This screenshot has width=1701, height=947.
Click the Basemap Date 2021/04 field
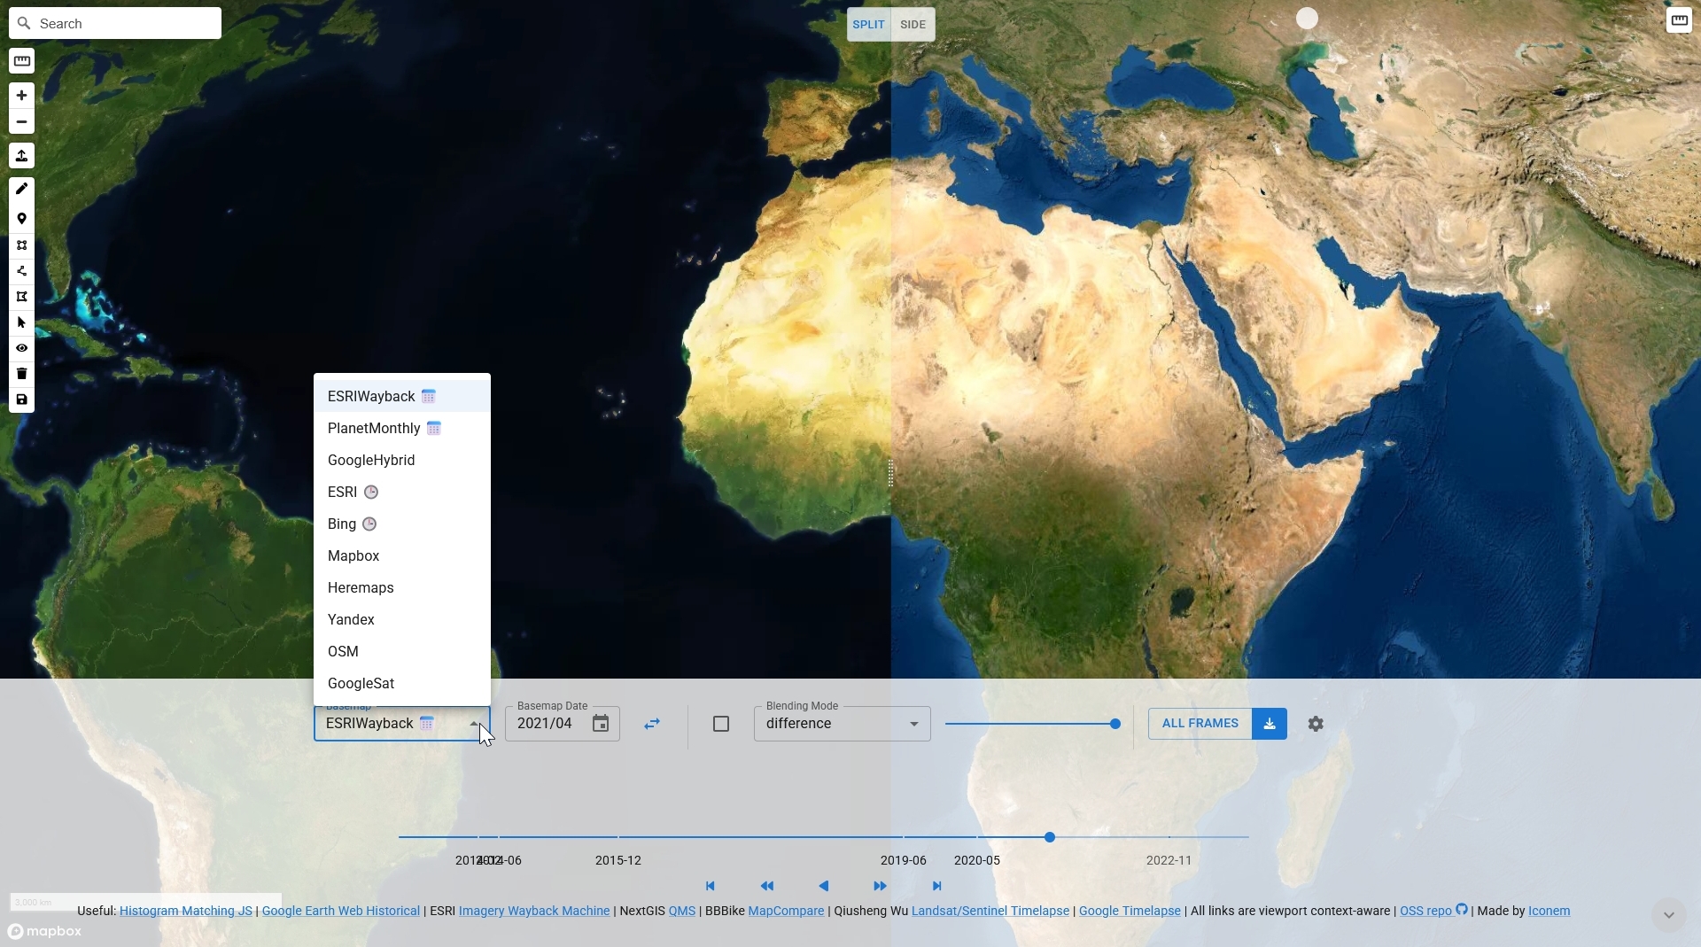click(563, 724)
